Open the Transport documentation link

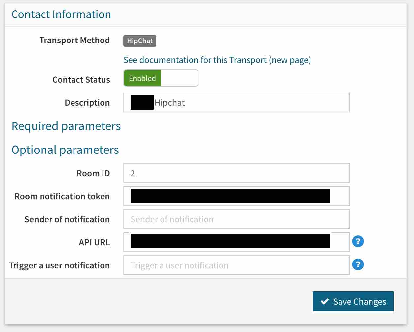(x=217, y=60)
